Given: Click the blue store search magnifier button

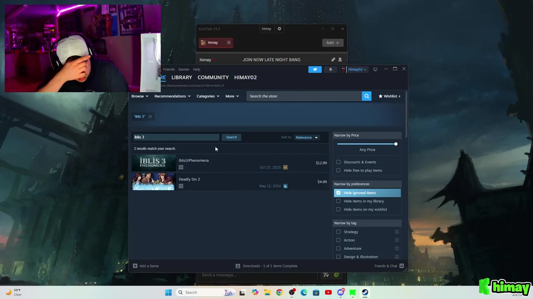Looking at the screenshot, I should click(x=366, y=96).
